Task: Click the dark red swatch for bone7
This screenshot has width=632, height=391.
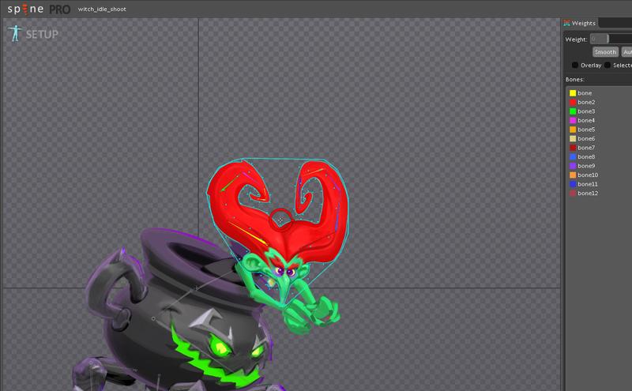Action: point(572,148)
